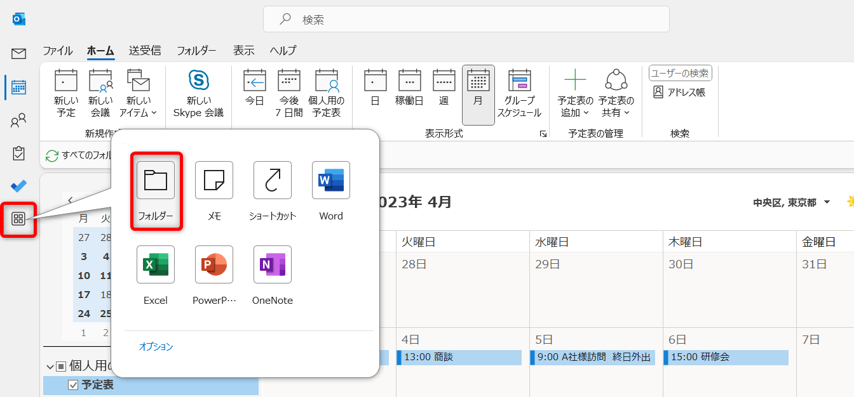Viewport: 854px width, 397px height.
Task: Open the Tasks clipboard icon
Action: coord(18,153)
